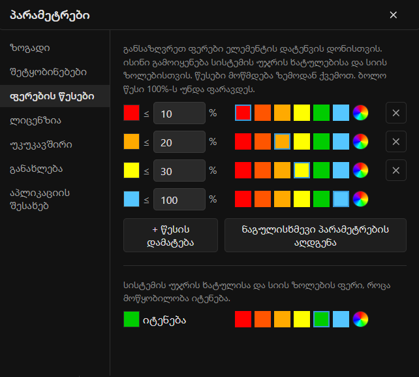Select green palette swatch in იტენება row

click(x=321, y=320)
